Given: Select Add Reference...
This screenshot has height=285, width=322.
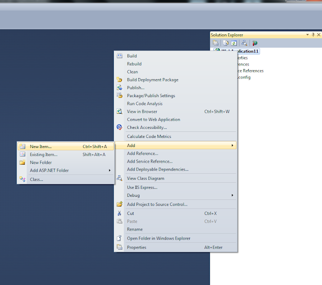Looking at the screenshot, I should point(176,154).
